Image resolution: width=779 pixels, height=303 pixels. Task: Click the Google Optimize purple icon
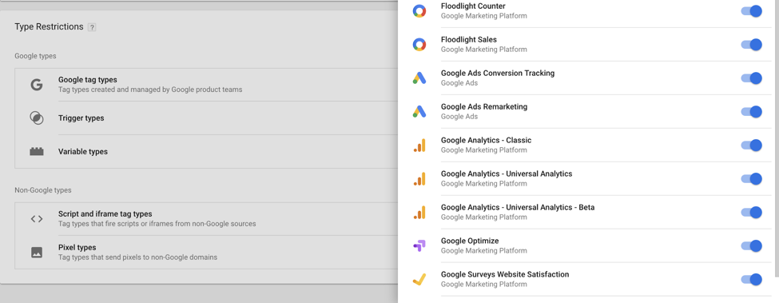point(419,246)
